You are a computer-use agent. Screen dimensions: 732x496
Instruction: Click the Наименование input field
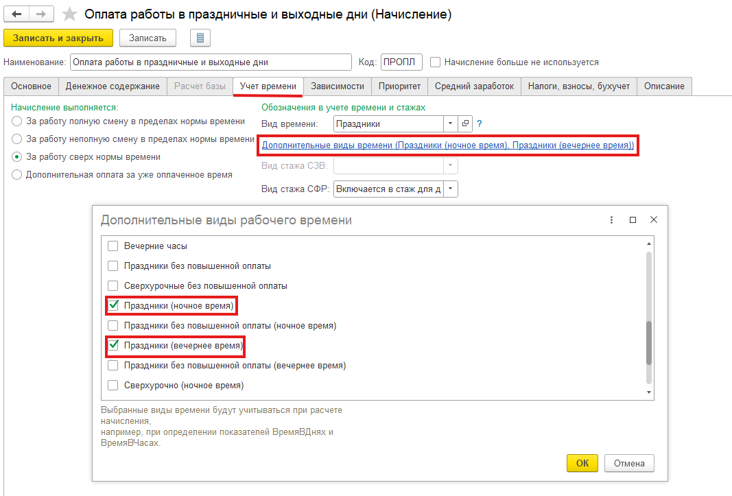pos(211,62)
